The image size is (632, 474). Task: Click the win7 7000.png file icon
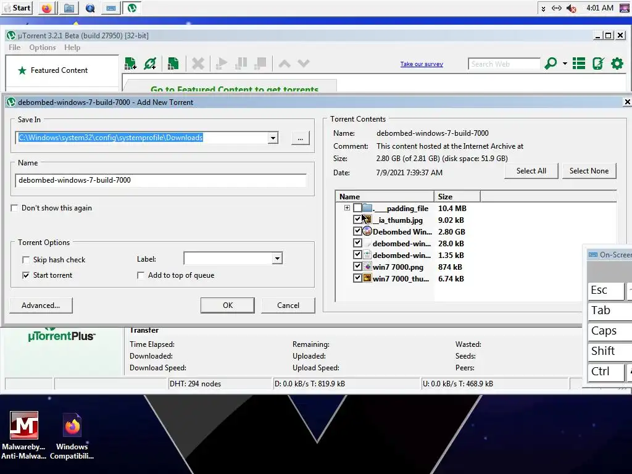pos(367,267)
